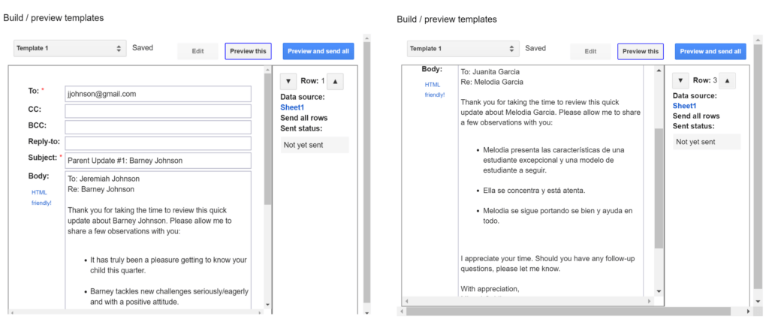
Task: Click right editor vertical scrollbar thumb
Action: (659, 188)
